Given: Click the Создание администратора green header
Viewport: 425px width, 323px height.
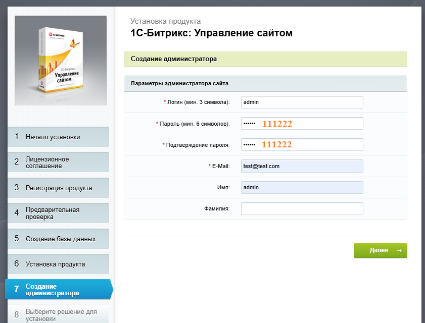Looking at the screenshot, I should pos(265,59).
